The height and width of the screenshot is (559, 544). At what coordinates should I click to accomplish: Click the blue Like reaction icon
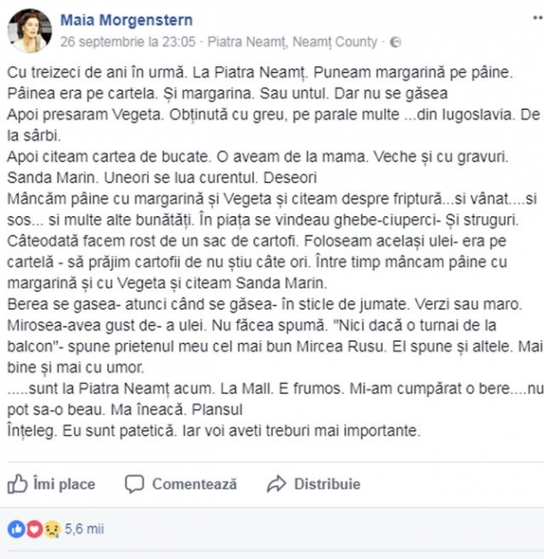15,529
